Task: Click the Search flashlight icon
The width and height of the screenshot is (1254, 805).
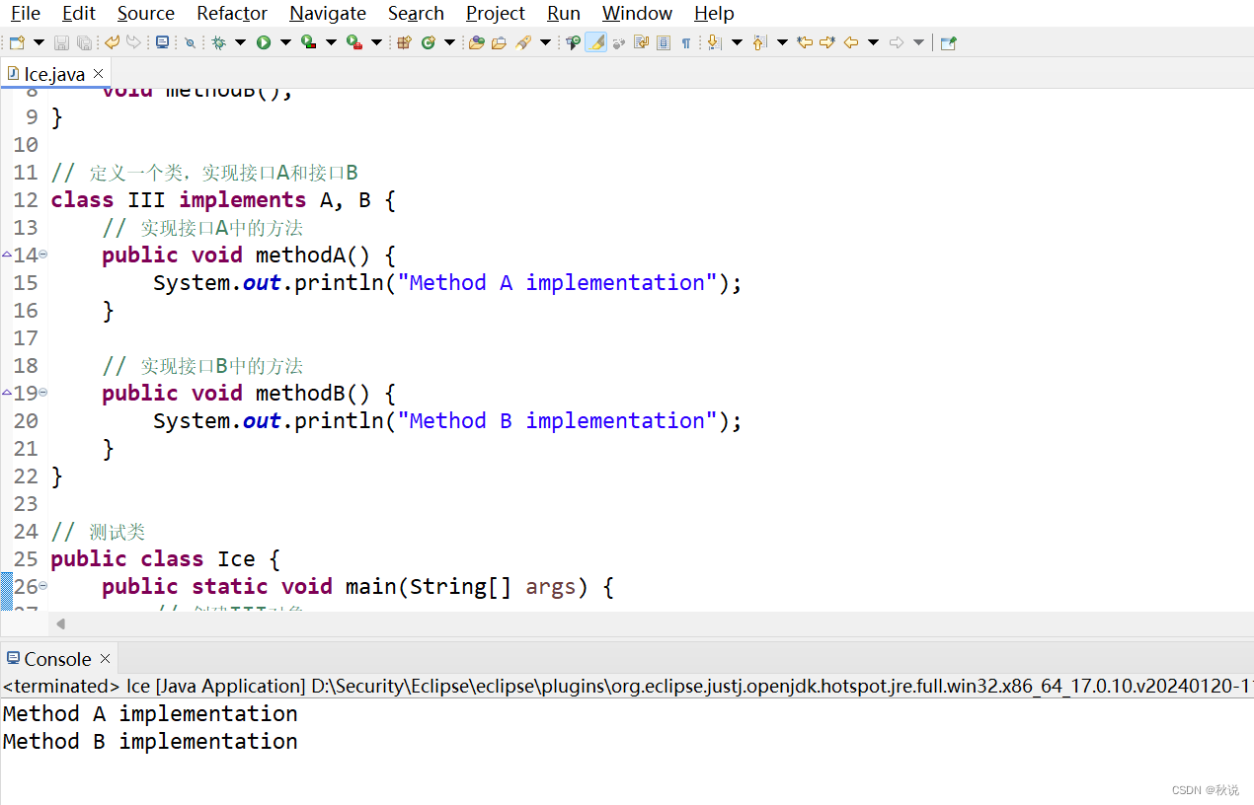Action: [523, 42]
